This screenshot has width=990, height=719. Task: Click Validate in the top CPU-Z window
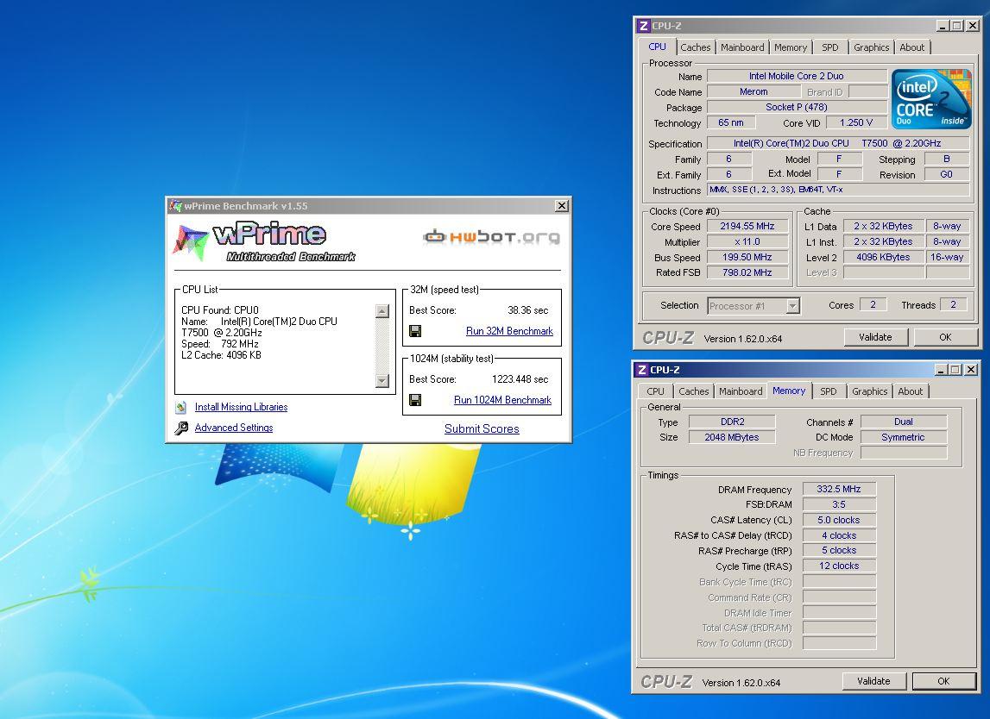[876, 337]
